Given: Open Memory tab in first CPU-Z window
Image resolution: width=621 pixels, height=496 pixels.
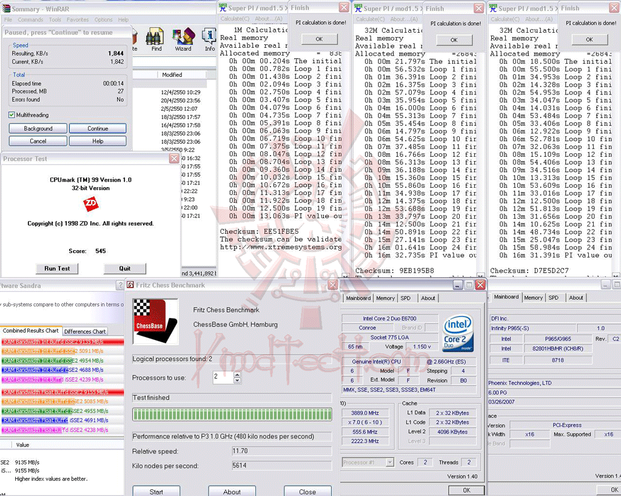Looking at the screenshot, I should [385, 298].
